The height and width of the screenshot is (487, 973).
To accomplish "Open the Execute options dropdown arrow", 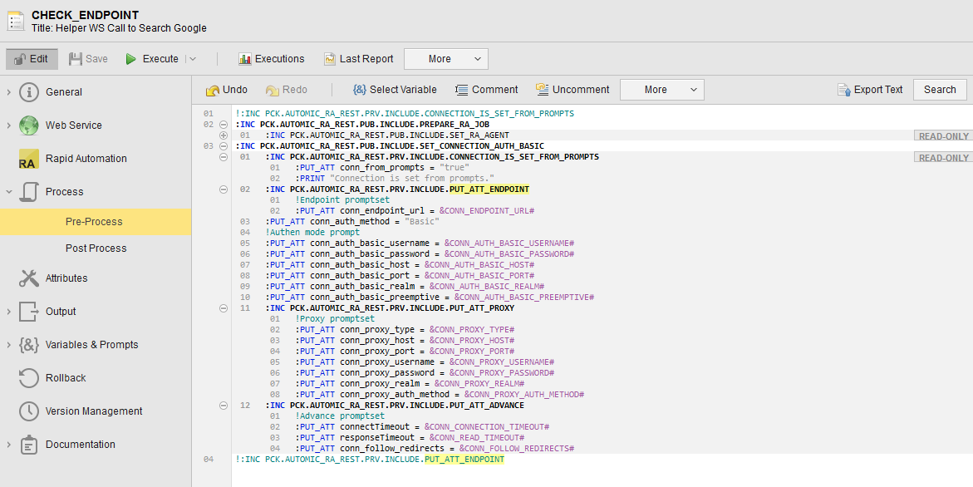I will pos(193,59).
